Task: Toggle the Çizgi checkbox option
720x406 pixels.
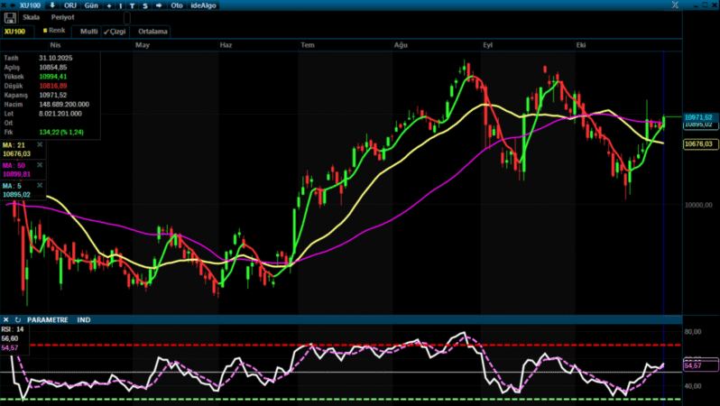Action: pyautogui.click(x=115, y=31)
